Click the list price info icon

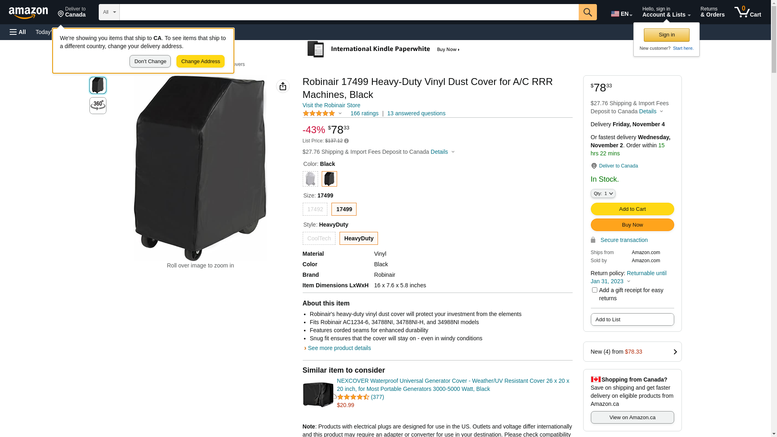pos(346,141)
